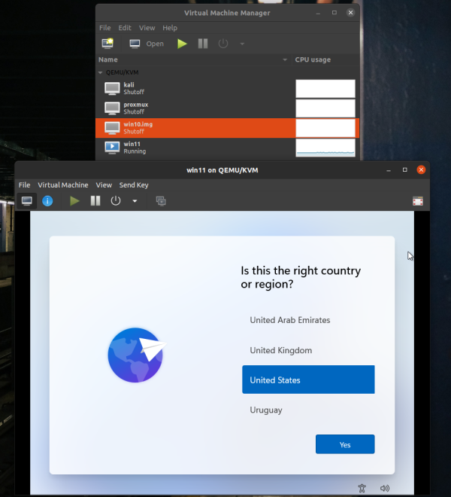Minimize the Virtual Machine Manager window
451x497 pixels.
tap(318, 13)
